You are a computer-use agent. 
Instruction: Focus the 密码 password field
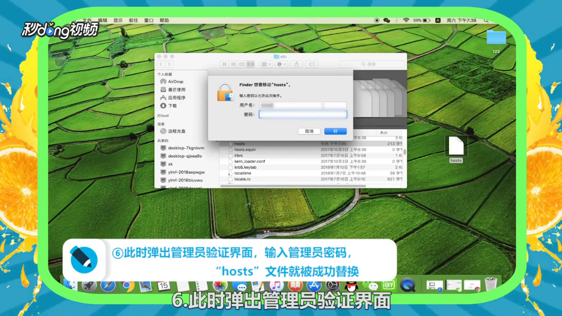tap(303, 114)
